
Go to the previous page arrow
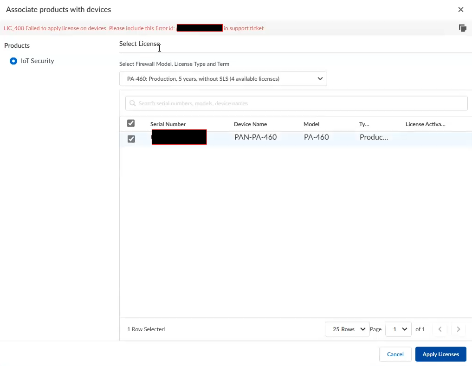pos(440,329)
